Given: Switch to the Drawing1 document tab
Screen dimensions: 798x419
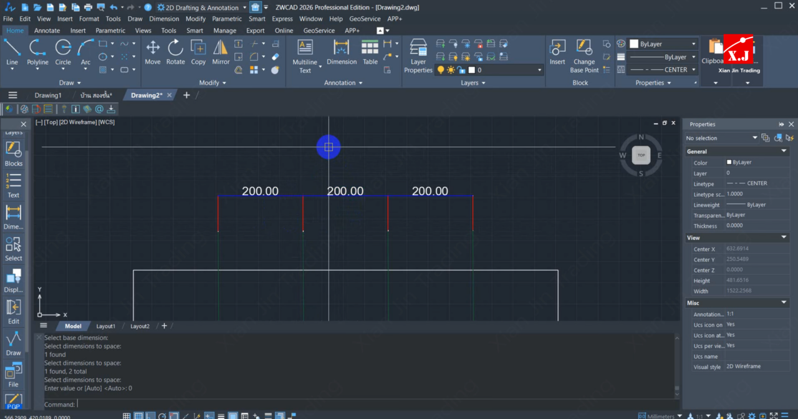Looking at the screenshot, I should pos(48,95).
